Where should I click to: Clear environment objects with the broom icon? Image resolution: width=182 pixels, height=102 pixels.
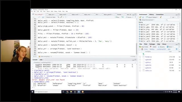click(161, 17)
